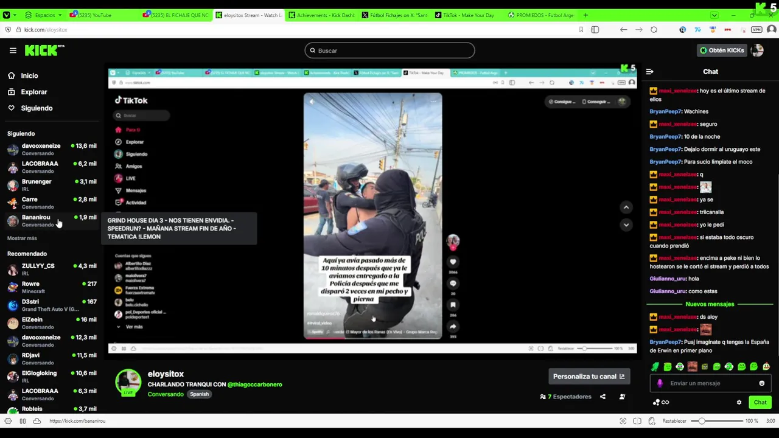Collapse the chat panel arrow icon
Viewport: 779px width, 438px height.
coord(649,72)
